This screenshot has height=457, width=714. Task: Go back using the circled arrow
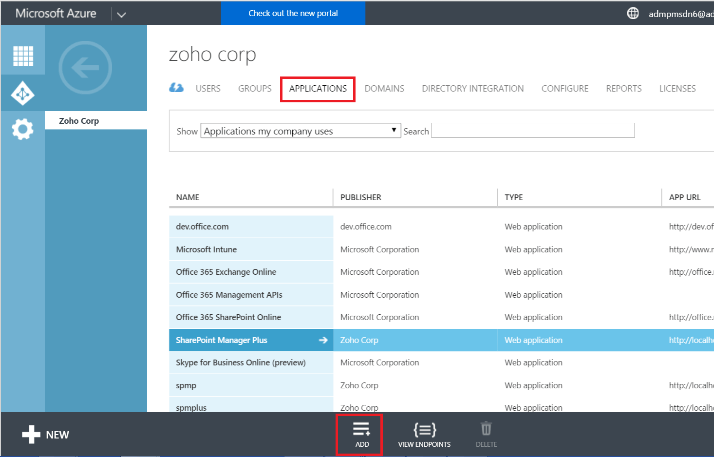tap(85, 68)
